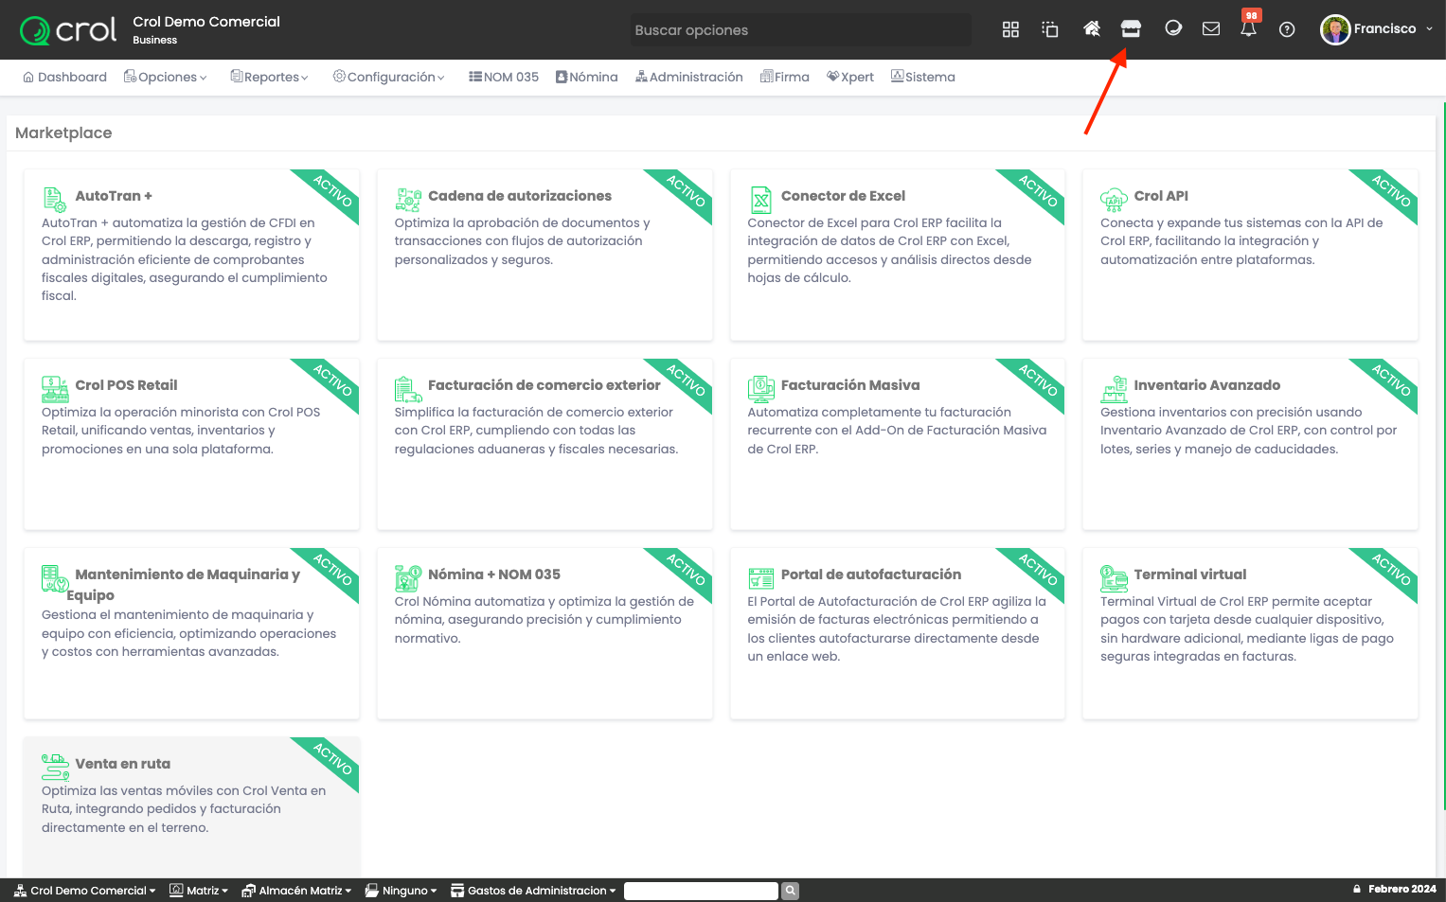Open Gastos de Administracion dropdown
This screenshot has height=902, width=1446.
coord(534,891)
